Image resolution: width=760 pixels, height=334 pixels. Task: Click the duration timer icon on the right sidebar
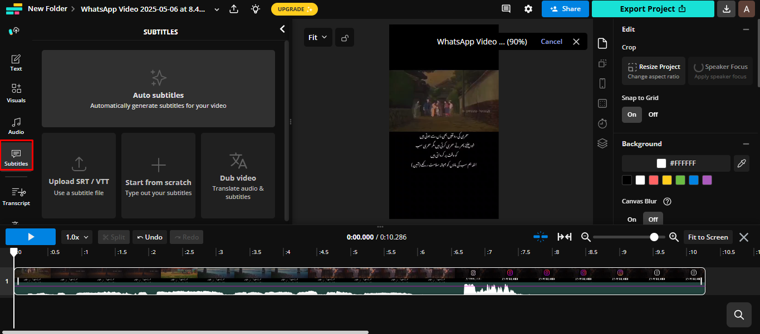[602, 123]
